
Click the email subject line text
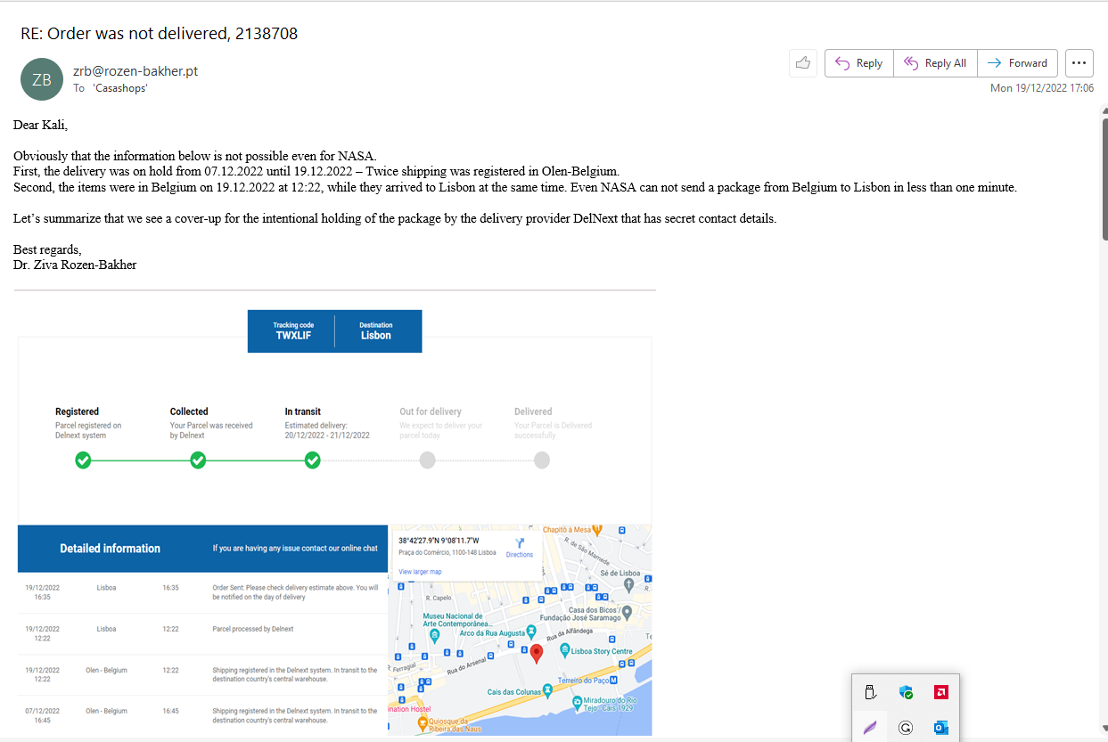[159, 34]
